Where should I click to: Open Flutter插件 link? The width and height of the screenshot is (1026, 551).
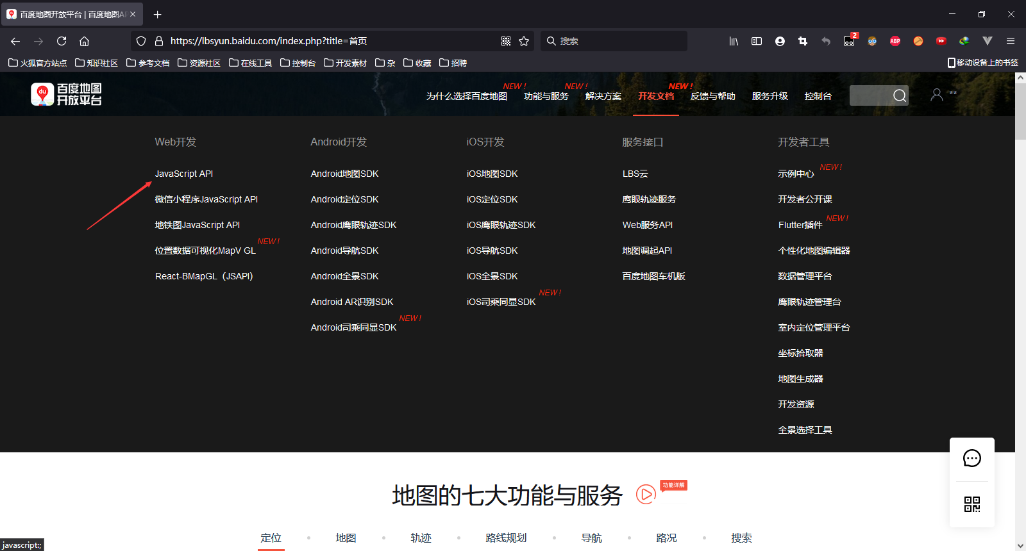pos(800,225)
